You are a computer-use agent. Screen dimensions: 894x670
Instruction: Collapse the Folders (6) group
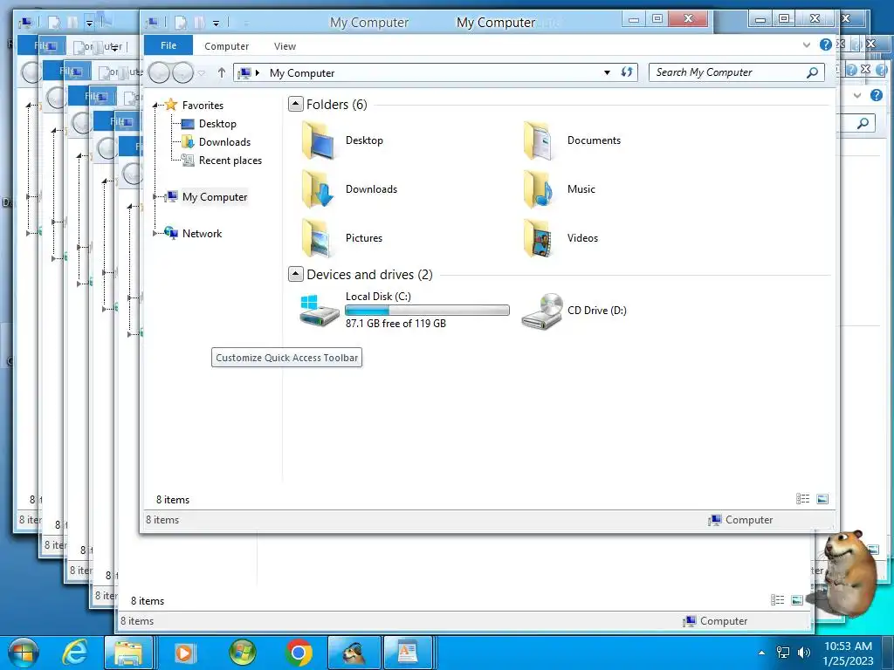click(295, 104)
